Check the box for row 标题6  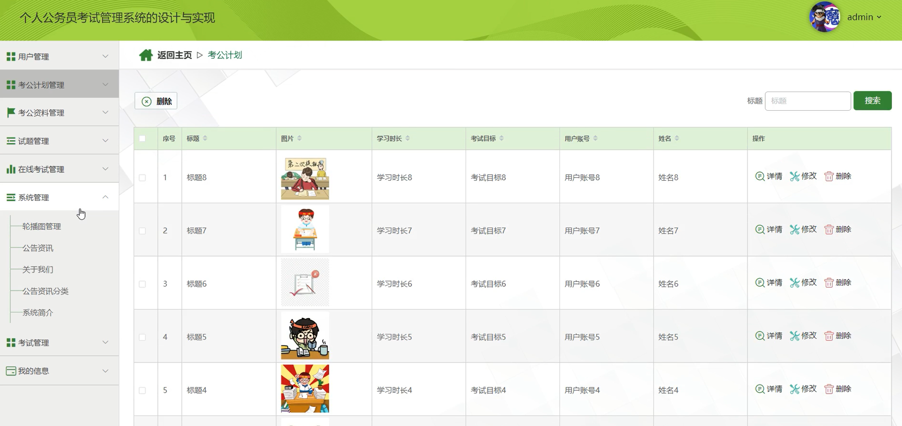click(142, 284)
